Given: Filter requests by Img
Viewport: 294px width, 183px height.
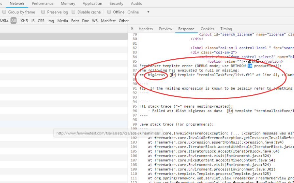Looking at the screenshot, I should pyautogui.click(x=51, y=21).
